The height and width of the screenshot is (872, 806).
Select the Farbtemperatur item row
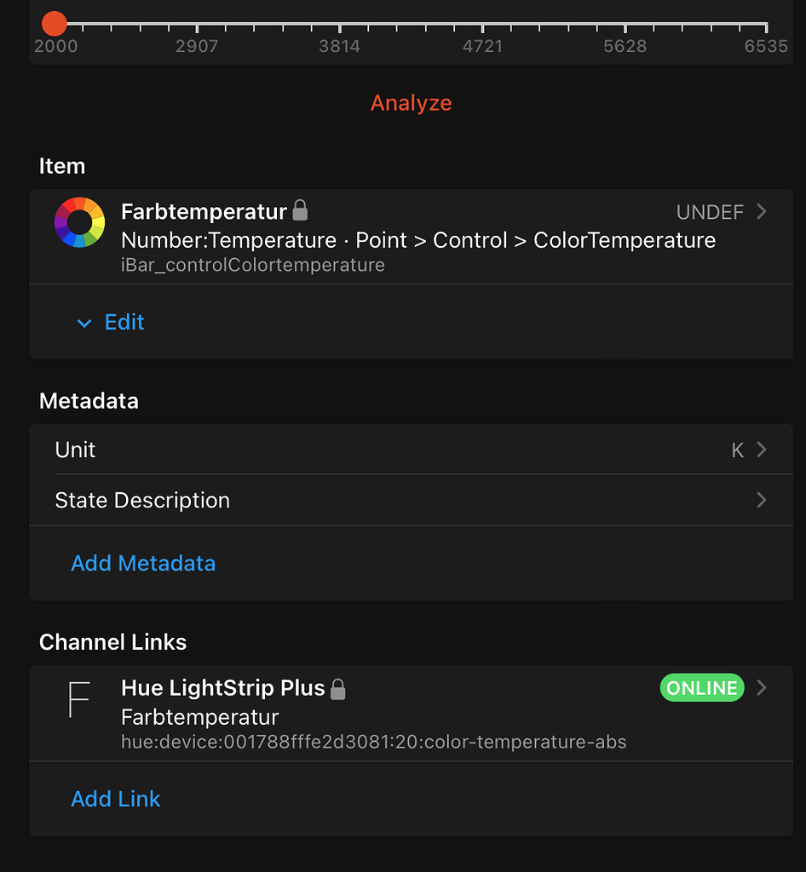(383, 236)
